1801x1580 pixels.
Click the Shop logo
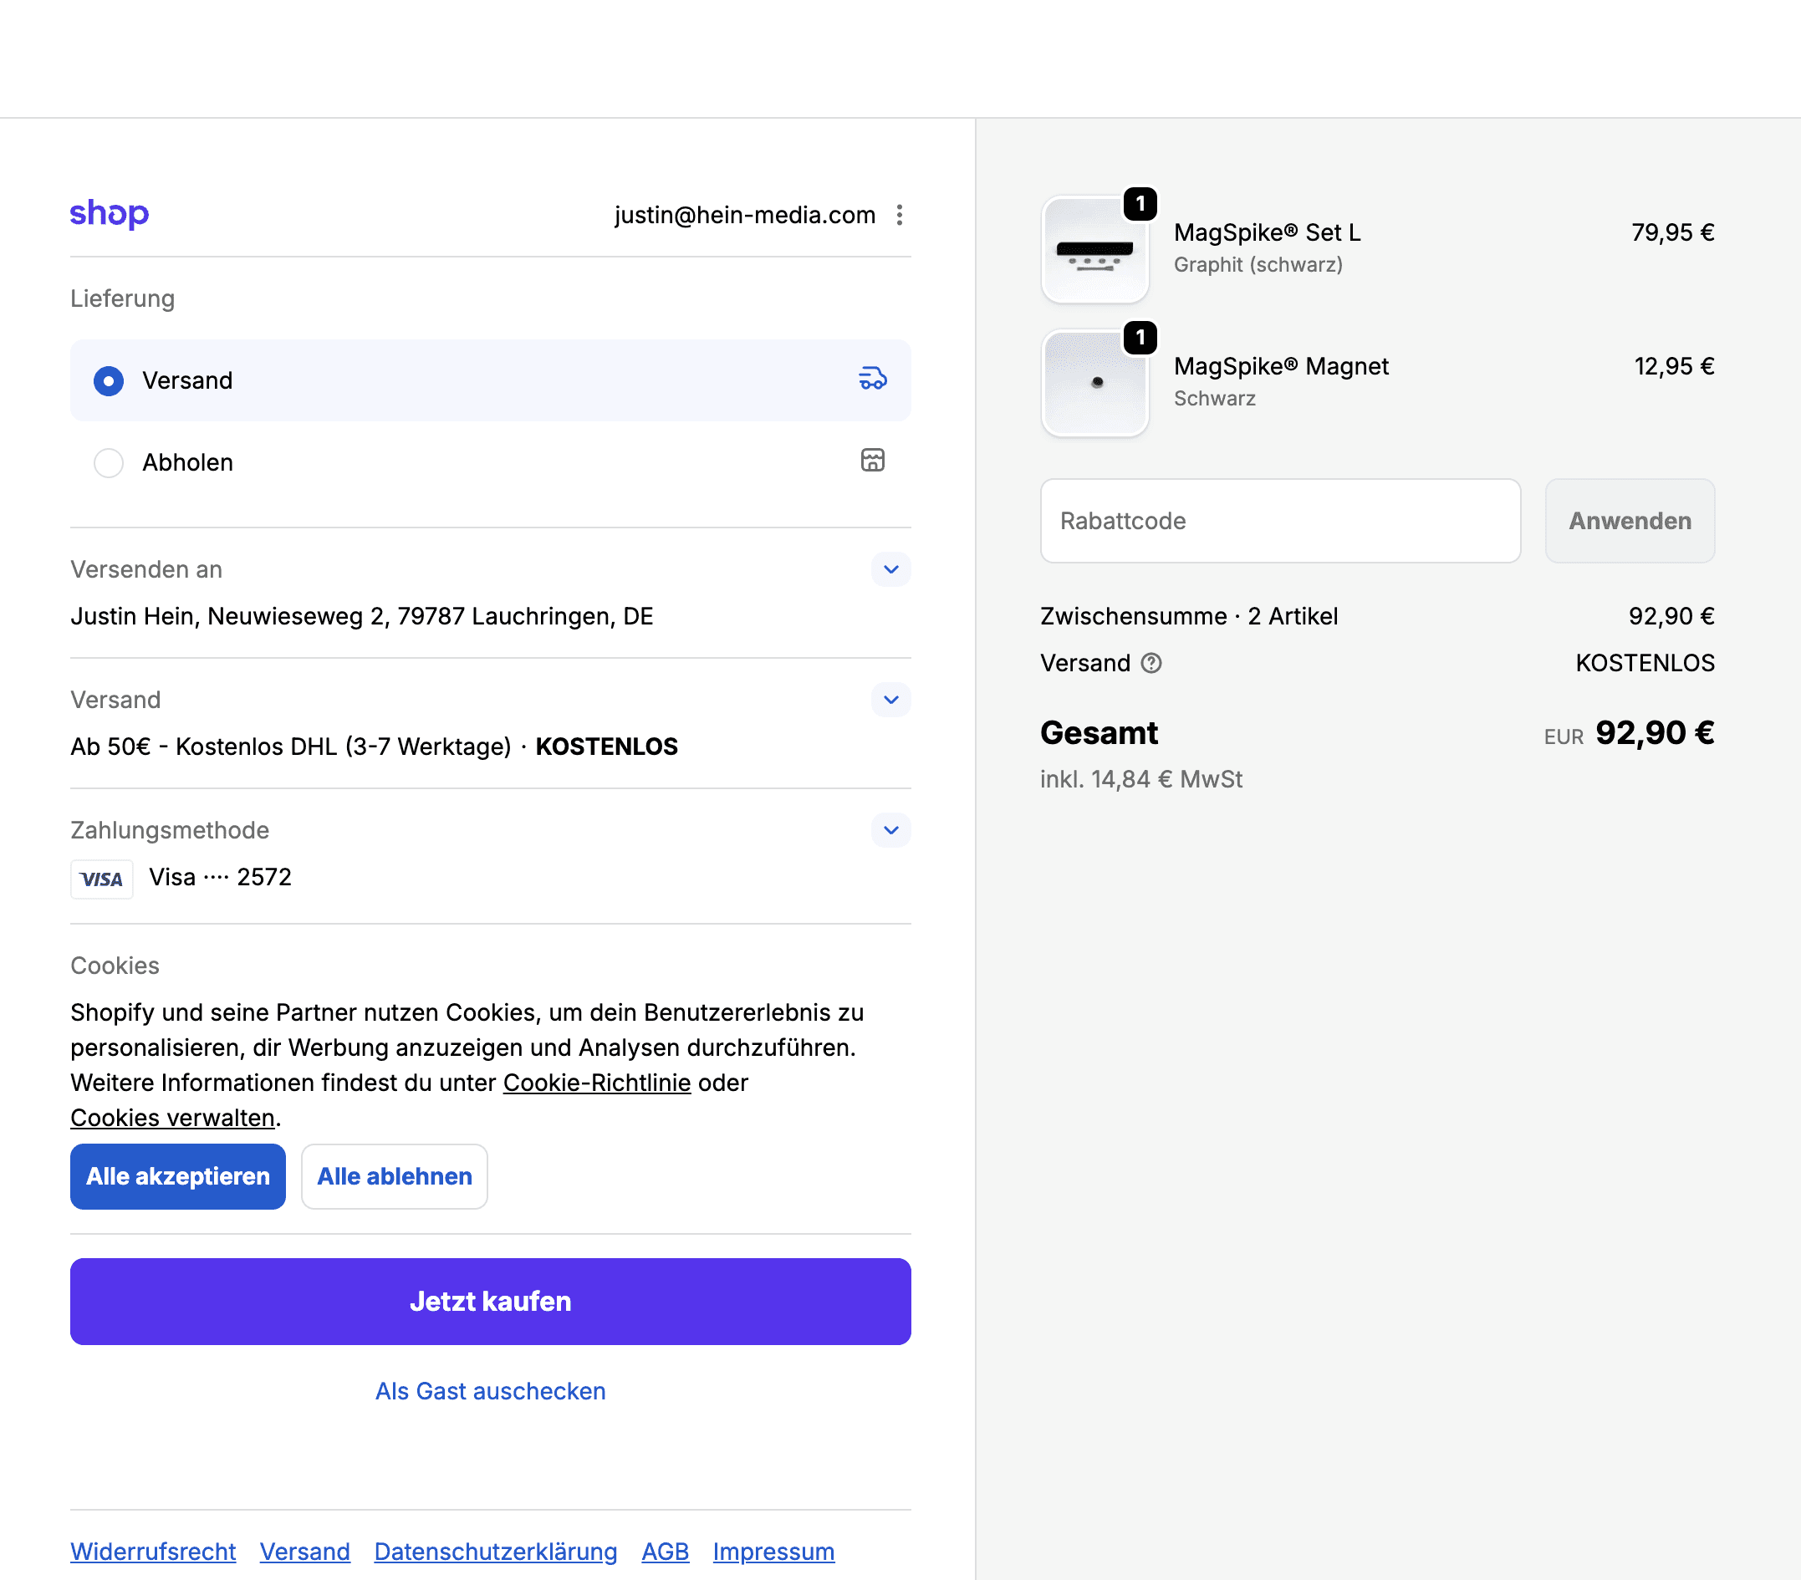110,213
